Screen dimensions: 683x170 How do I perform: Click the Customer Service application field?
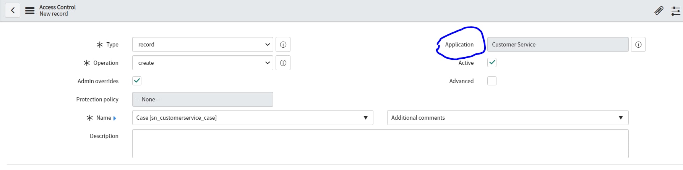click(558, 45)
